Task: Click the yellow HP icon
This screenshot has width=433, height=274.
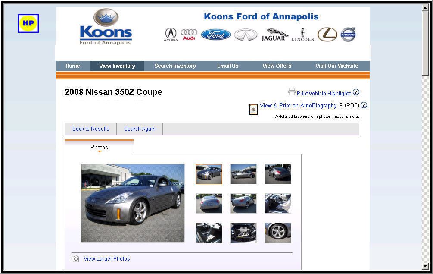Action: (x=28, y=23)
